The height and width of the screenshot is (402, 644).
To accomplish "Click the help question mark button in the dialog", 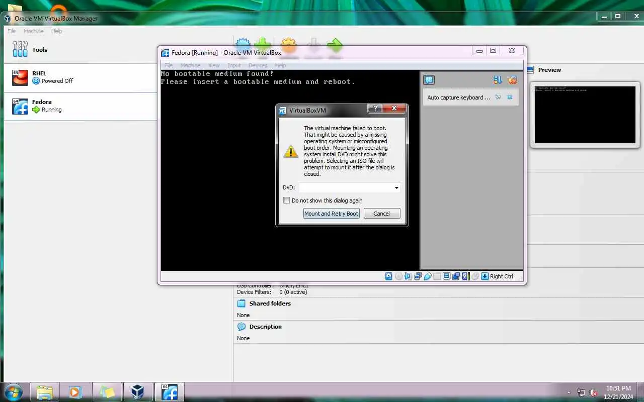I will pyautogui.click(x=375, y=108).
